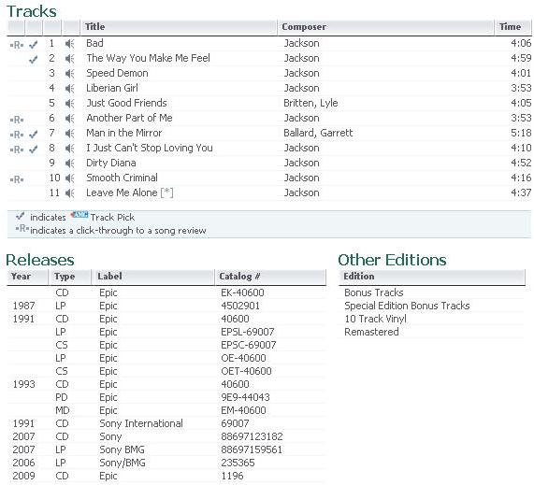Image resolution: width=534 pixels, height=485 pixels.
Task: Select the Sony/BMG label entry
Action: click(x=123, y=463)
